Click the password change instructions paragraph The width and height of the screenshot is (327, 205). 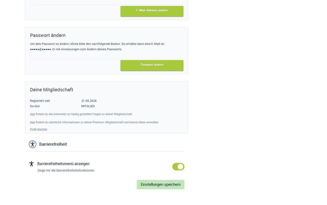tap(97, 46)
